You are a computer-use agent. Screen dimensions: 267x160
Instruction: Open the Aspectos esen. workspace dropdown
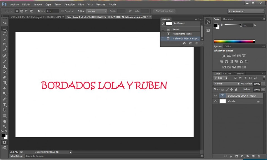(246, 11)
